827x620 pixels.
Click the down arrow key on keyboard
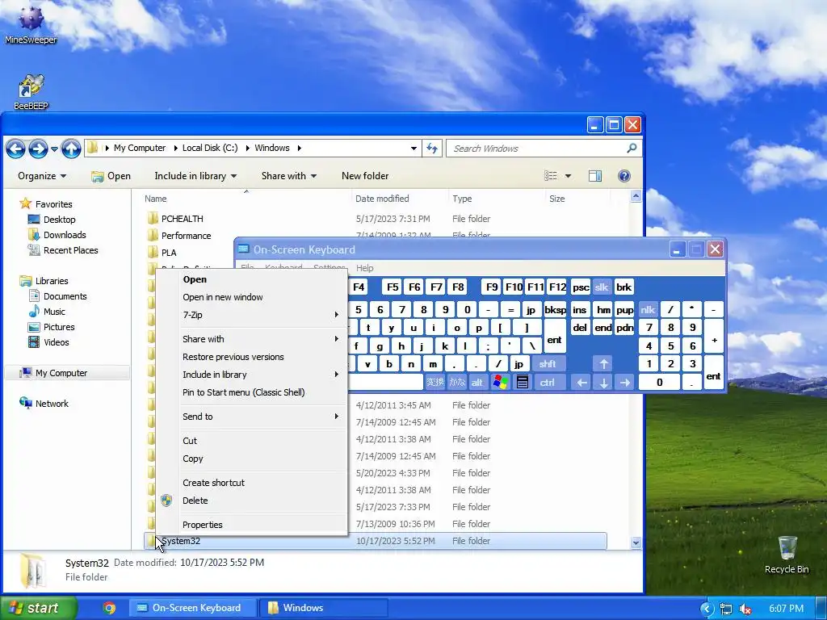click(603, 383)
